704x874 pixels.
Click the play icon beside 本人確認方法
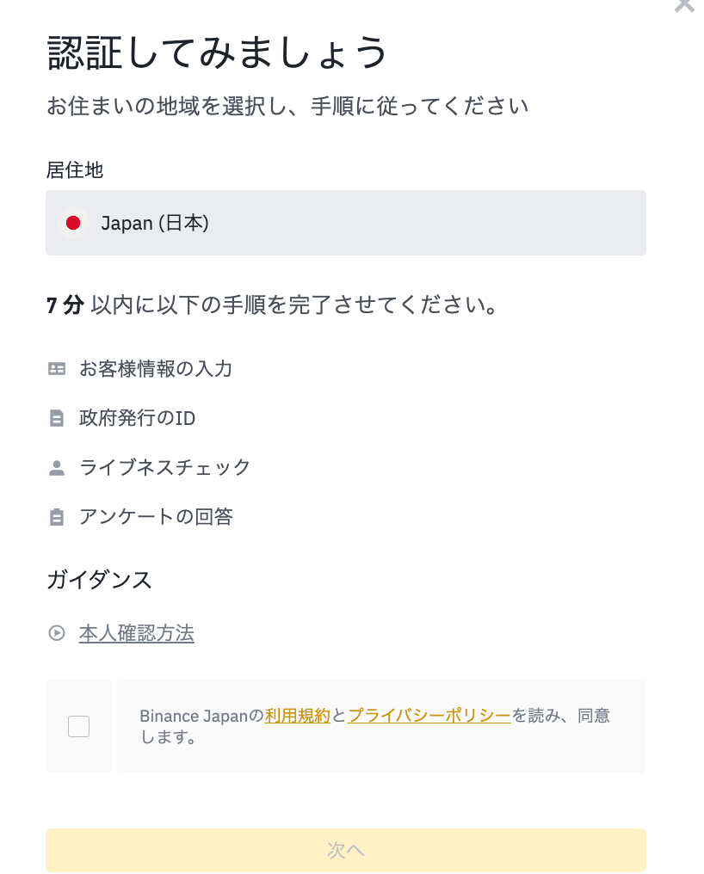tap(57, 634)
